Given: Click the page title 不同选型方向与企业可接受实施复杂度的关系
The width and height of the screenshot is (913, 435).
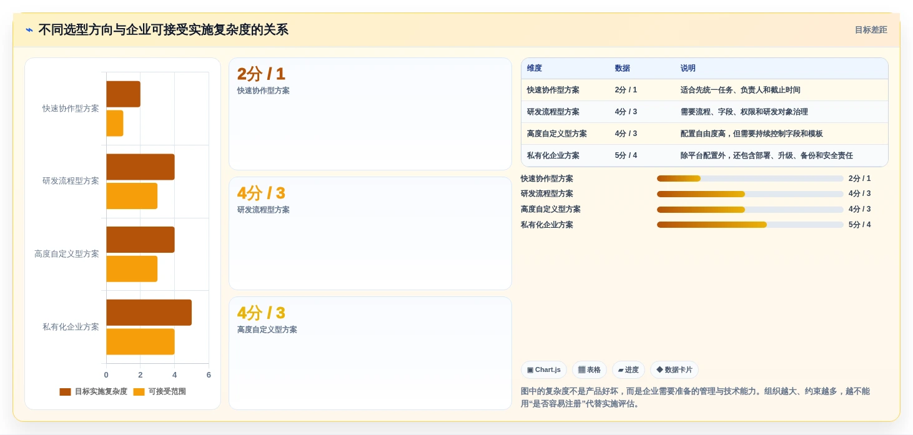Looking at the screenshot, I should click(163, 30).
